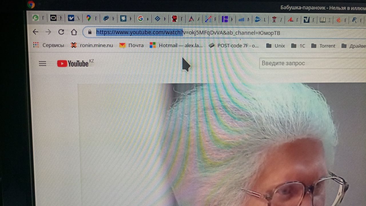Switch to the tab with red fist icon

[174, 19]
